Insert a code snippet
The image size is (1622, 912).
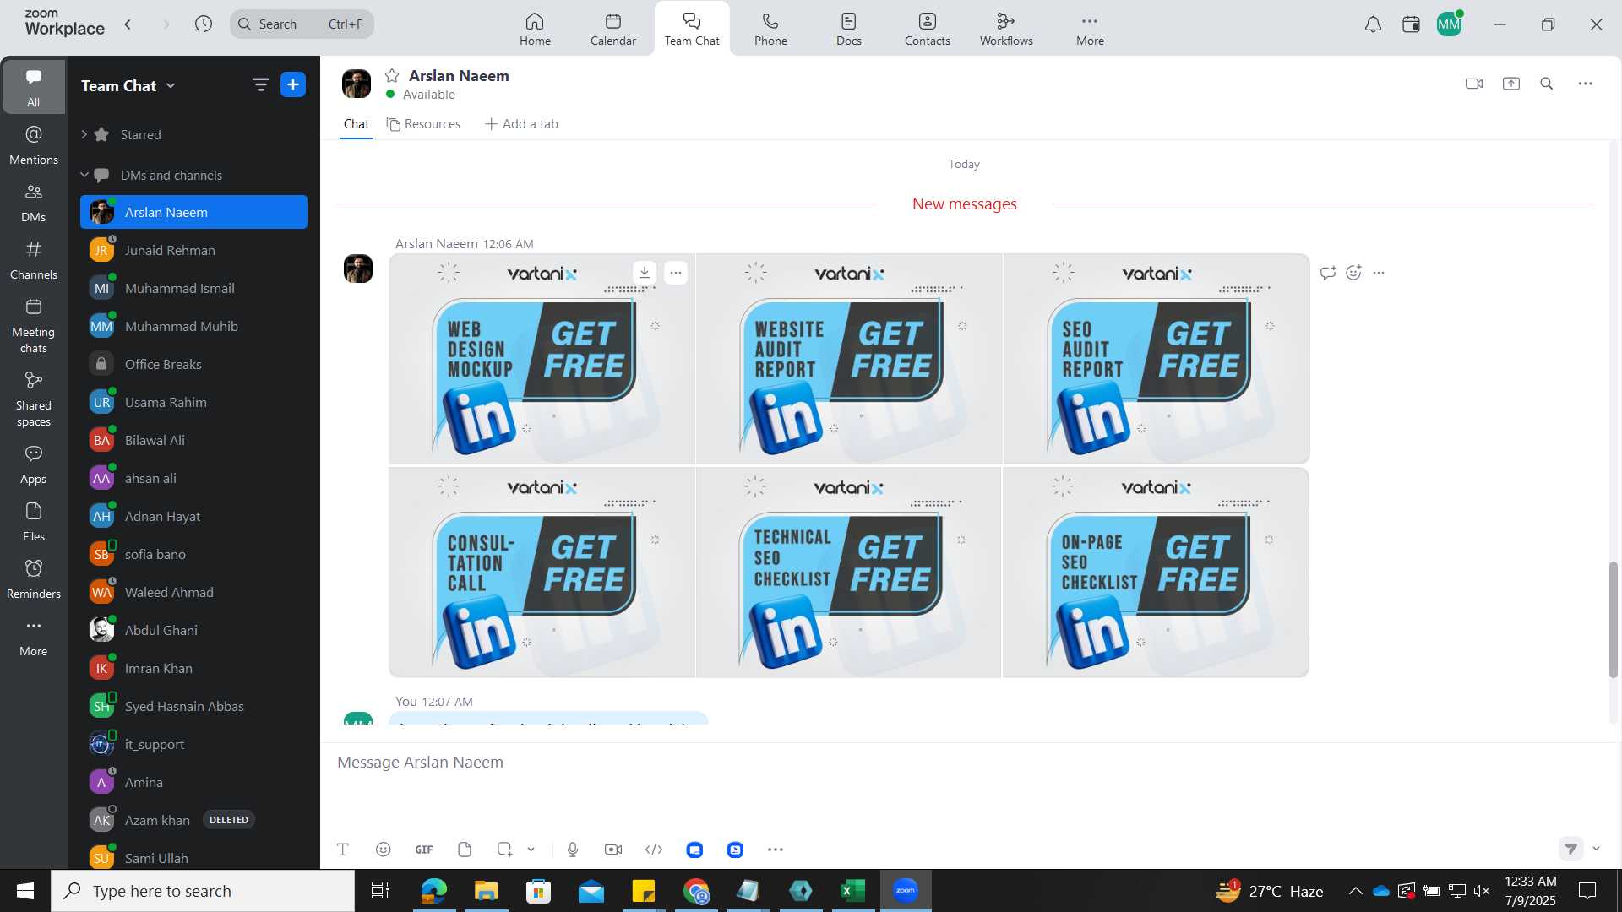[x=654, y=850]
